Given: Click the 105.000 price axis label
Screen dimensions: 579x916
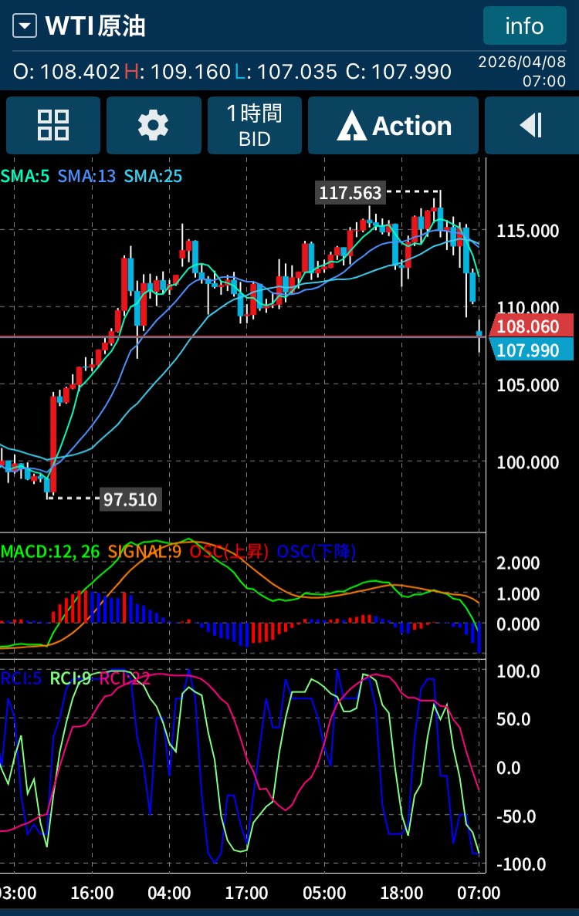Looking at the screenshot, I should (527, 385).
